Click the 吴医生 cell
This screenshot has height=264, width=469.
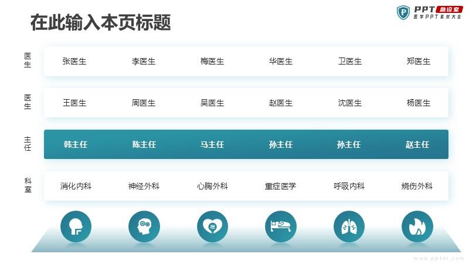pyautogui.click(x=212, y=103)
